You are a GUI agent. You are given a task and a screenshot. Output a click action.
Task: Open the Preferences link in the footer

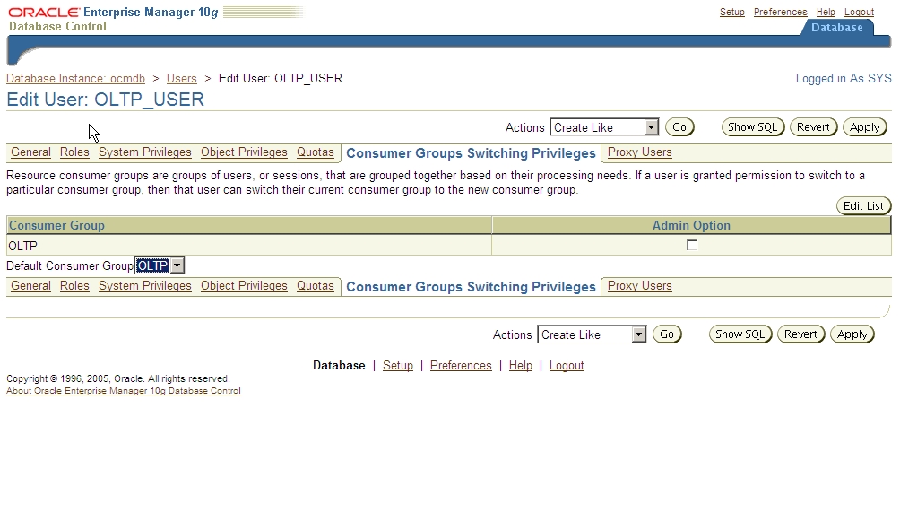461,365
